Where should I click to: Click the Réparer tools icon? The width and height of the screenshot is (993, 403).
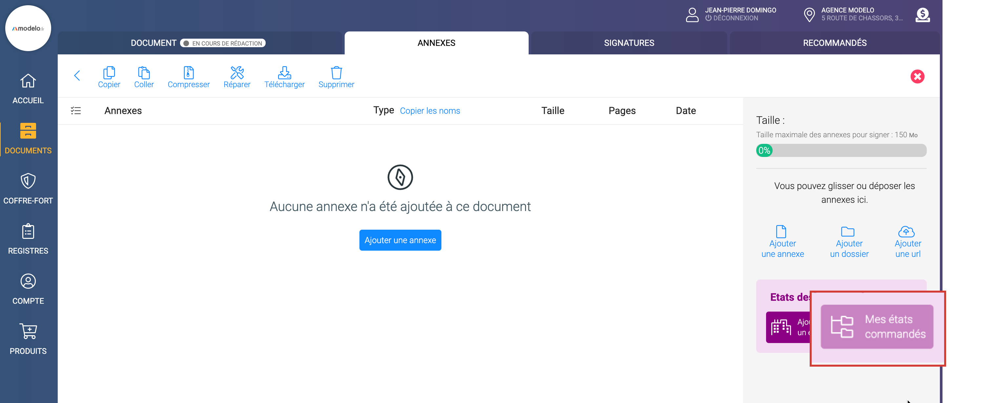pyautogui.click(x=237, y=73)
